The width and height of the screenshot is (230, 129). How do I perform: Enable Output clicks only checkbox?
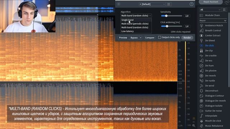point(160,37)
